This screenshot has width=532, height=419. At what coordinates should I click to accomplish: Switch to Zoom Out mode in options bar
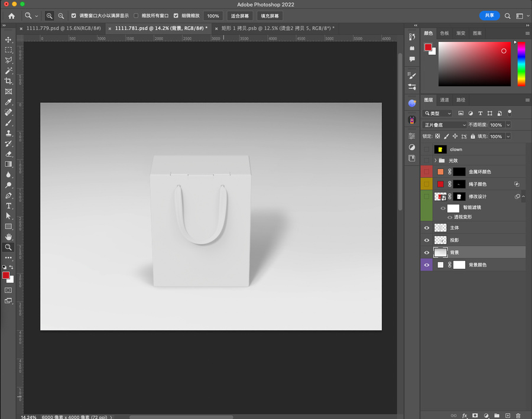coord(61,16)
